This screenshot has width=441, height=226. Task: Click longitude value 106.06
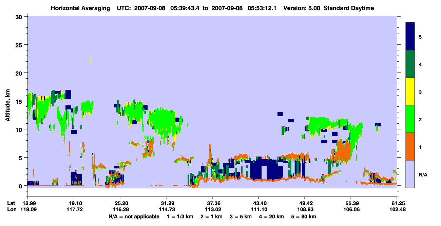pos(351,209)
